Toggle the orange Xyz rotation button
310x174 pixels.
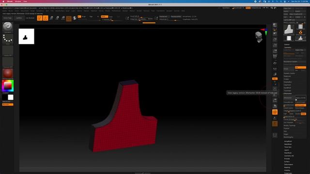pyautogui.click(x=275, y=79)
